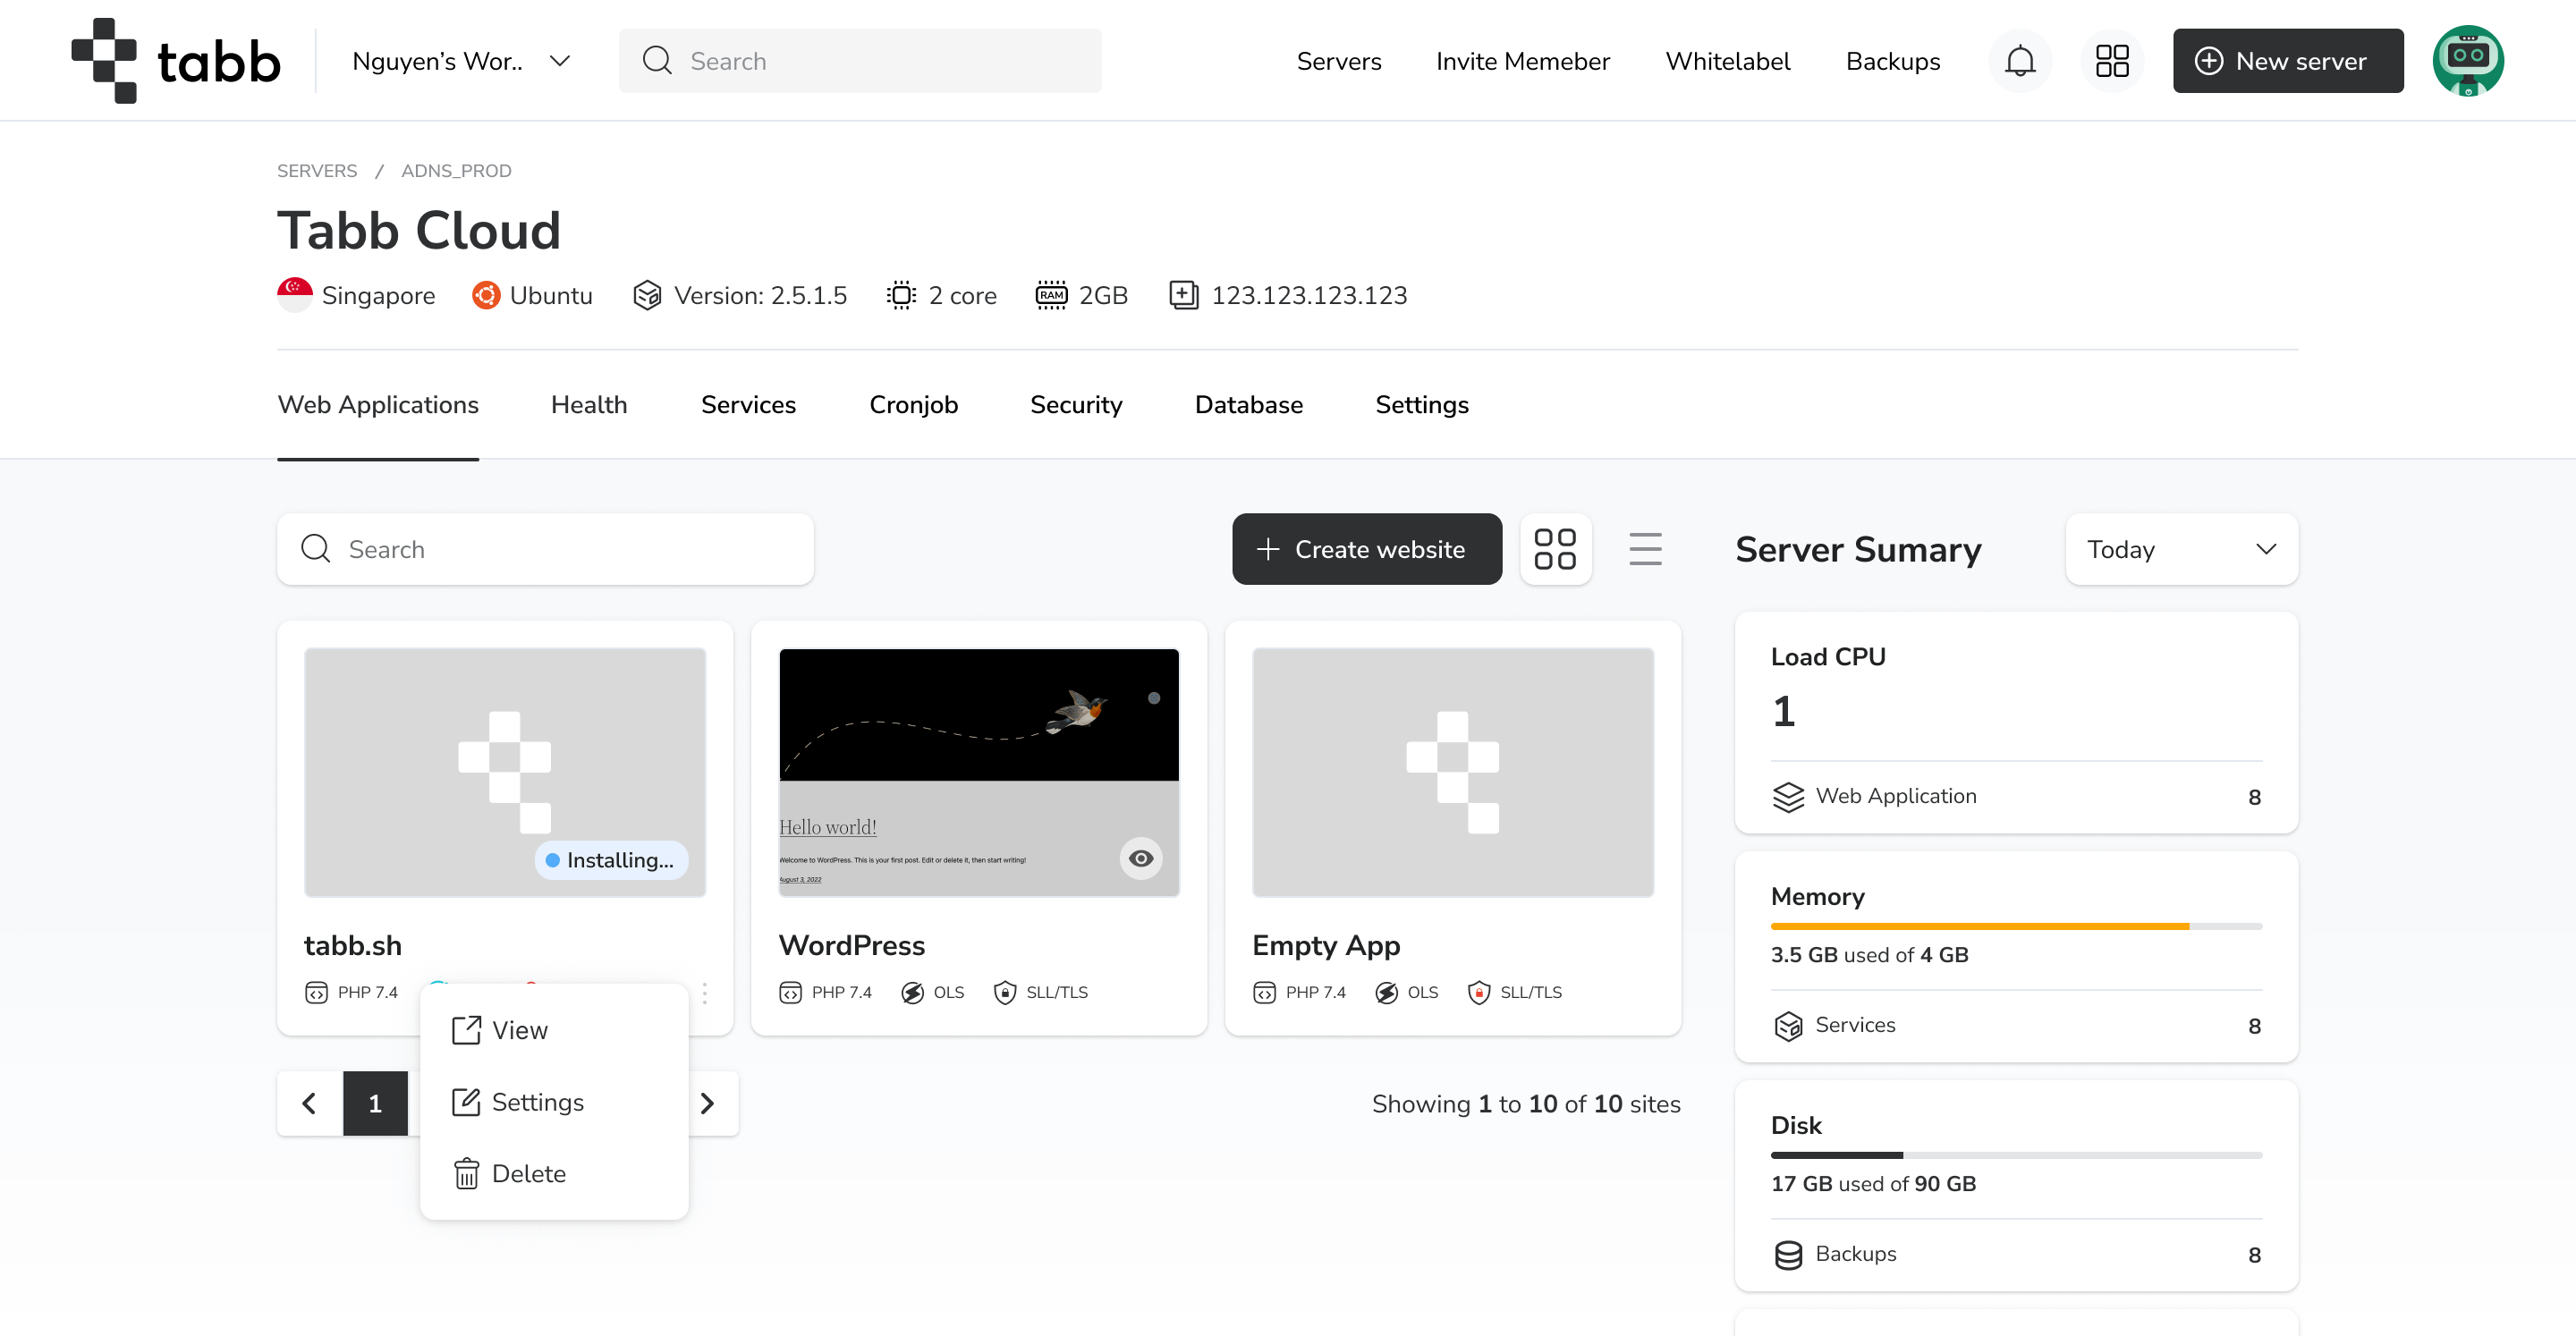Screen dimensions: 2576x1336
Task: Click the PHP icon on WordPress card
Action: point(790,993)
